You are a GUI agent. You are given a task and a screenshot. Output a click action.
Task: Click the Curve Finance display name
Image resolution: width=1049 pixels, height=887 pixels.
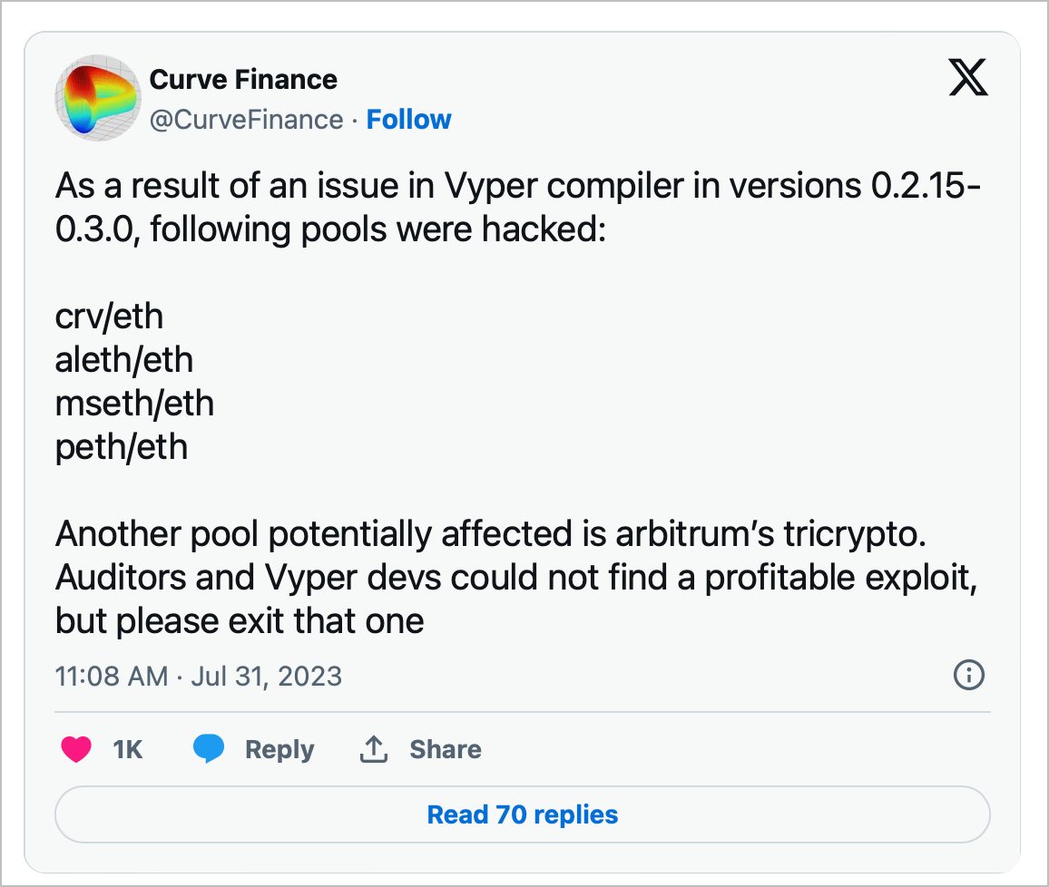coord(243,80)
